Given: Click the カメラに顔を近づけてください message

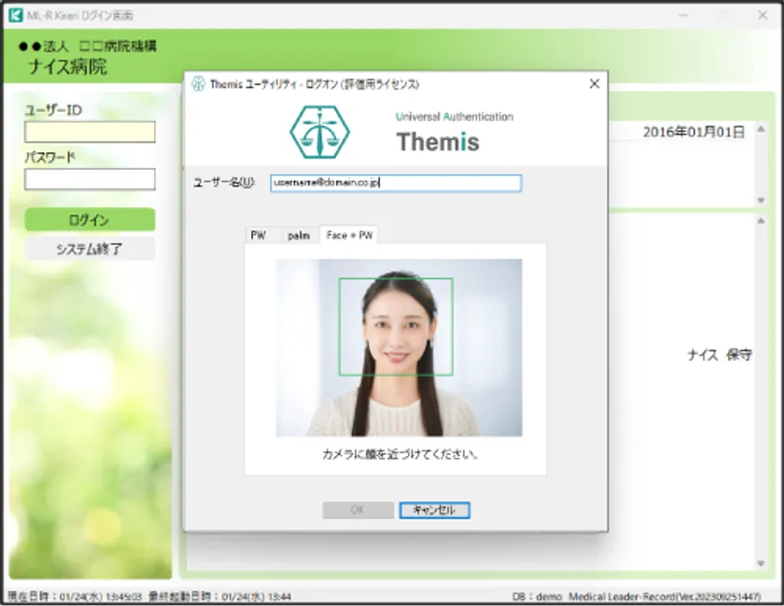Looking at the screenshot, I should click(400, 455).
